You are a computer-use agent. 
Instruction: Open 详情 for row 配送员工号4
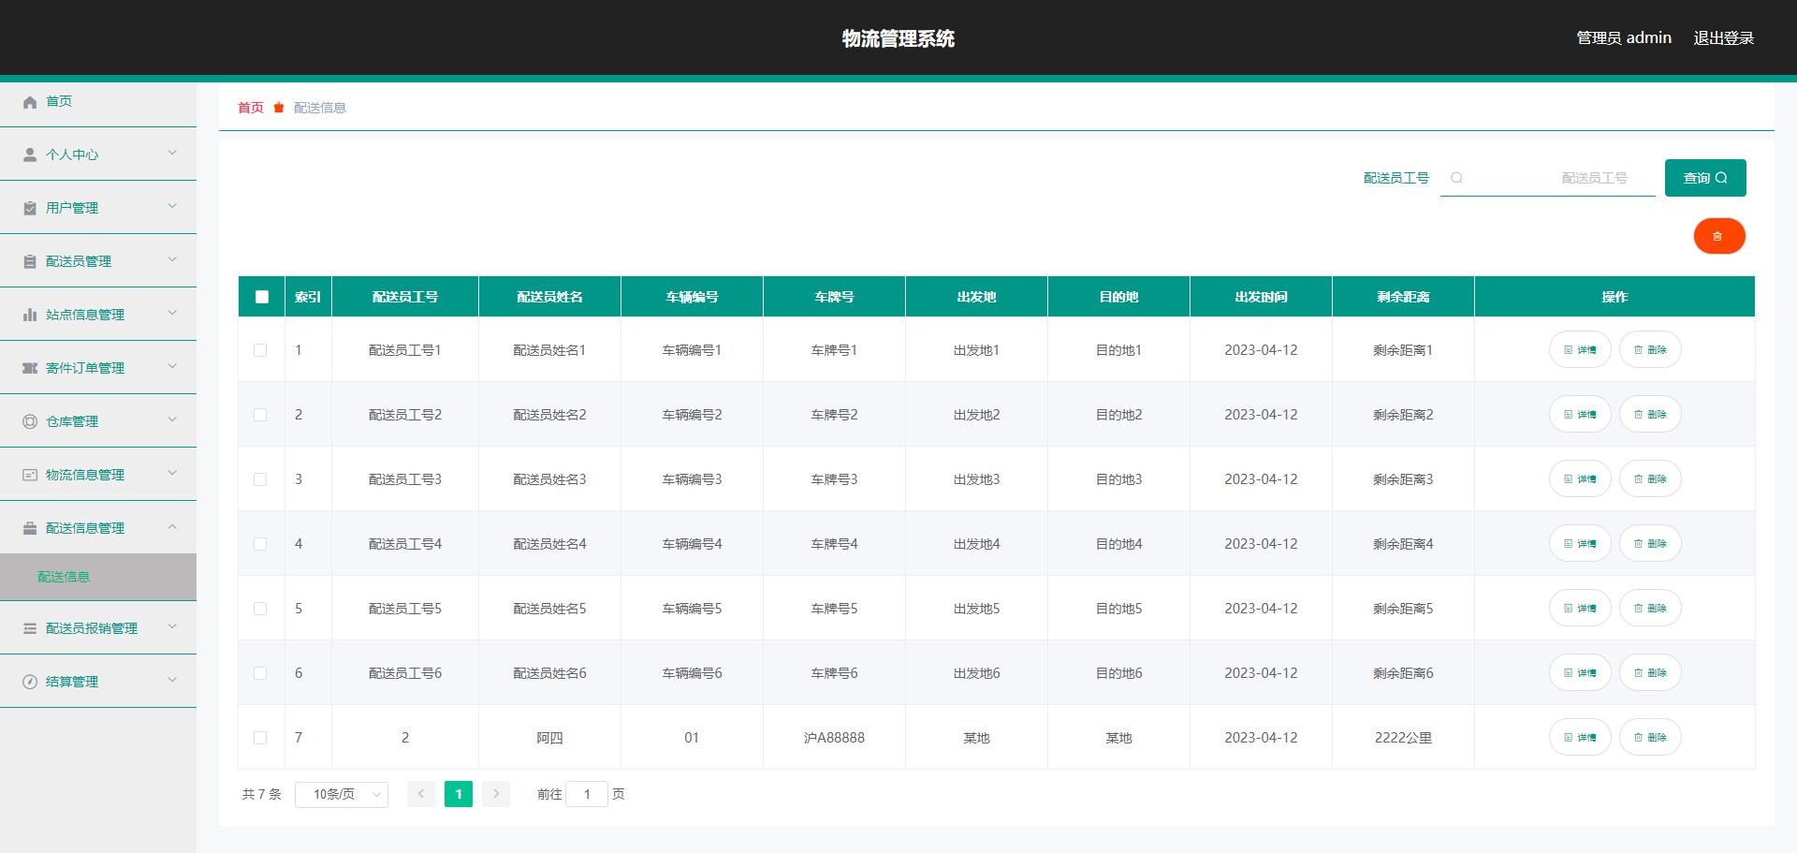click(x=1580, y=543)
